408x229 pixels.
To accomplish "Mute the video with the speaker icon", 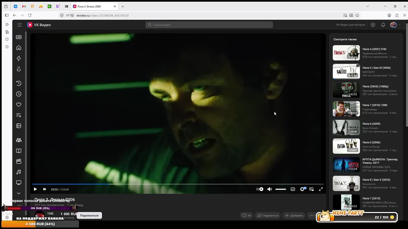I will 270,189.
